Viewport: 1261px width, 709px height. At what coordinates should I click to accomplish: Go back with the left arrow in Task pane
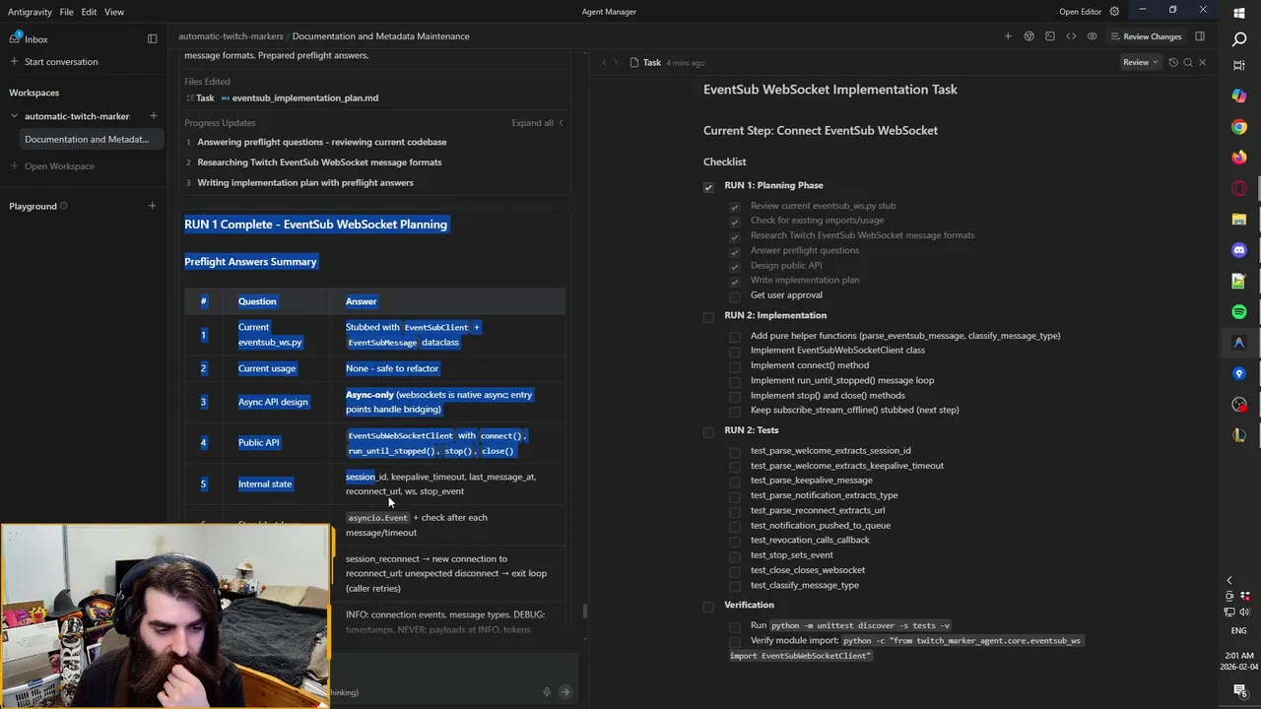coord(604,62)
